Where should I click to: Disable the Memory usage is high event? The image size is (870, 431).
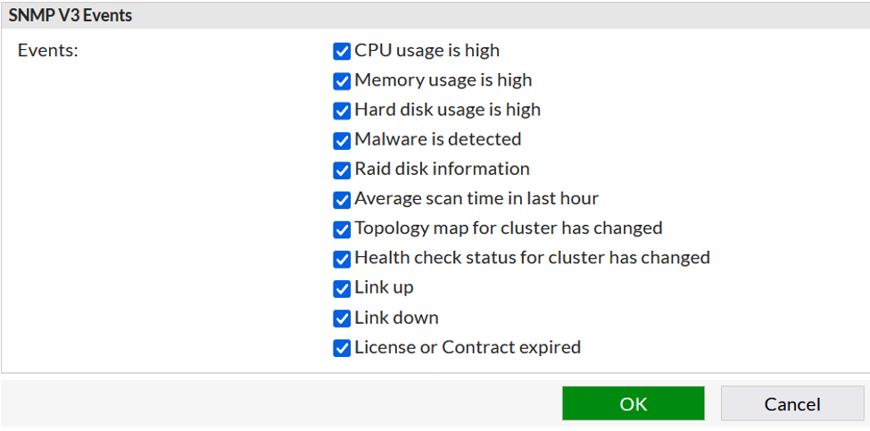point(342,81)
